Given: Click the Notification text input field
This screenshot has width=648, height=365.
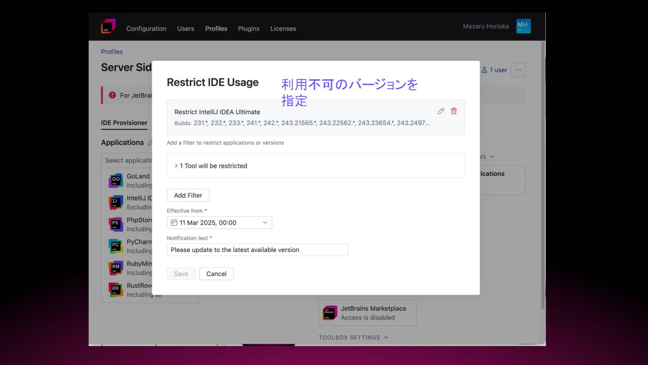Looking at the screenshot, I should tap(258, 250).
